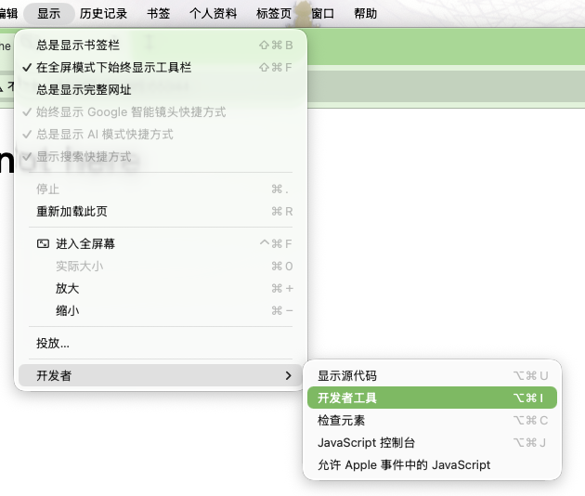This screenshot has width=585, height=496.
Task: Uncheck 在全屏模式下始终显示工具栏
Action: pyautogui.click(x=113, y=67)
